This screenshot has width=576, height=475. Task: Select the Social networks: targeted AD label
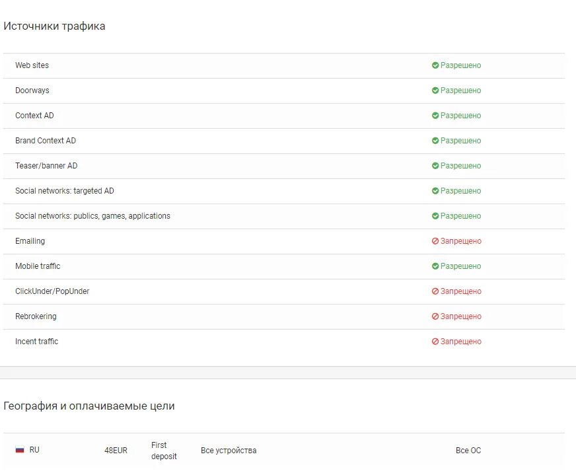point(65,191)
